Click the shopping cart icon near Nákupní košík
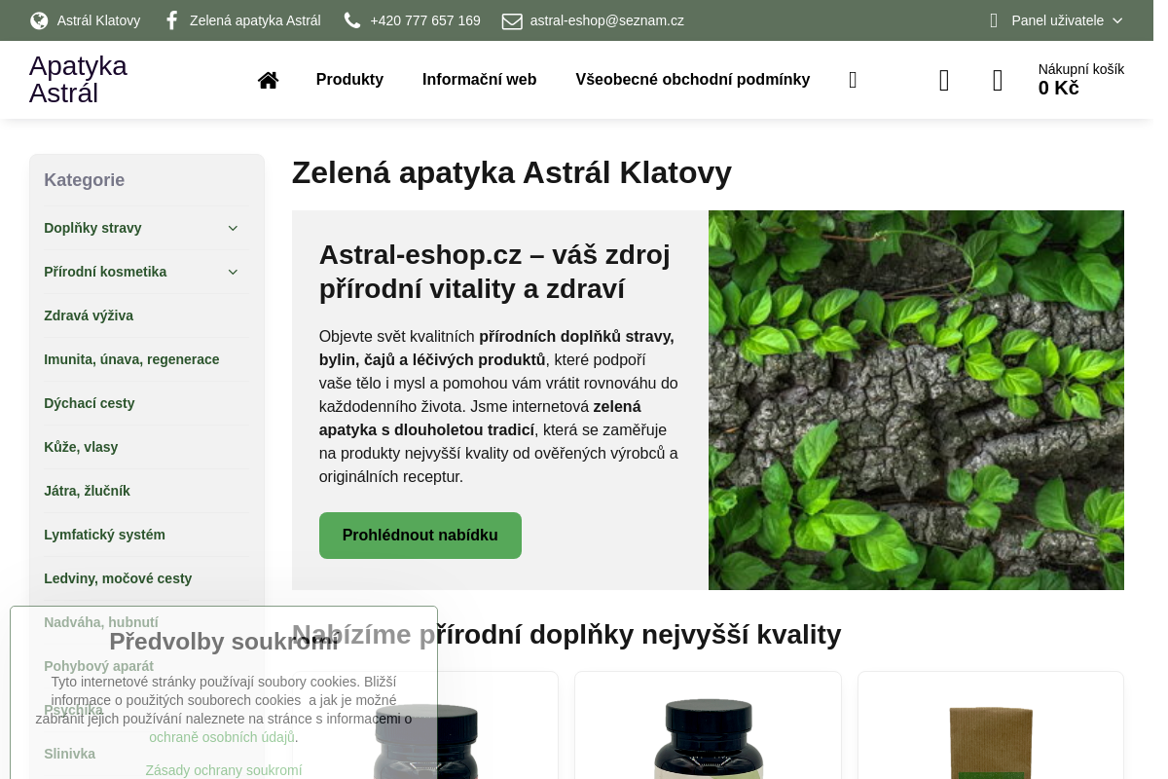The height and width of the screenshot is (779, 1168). [x=997, y=80]
